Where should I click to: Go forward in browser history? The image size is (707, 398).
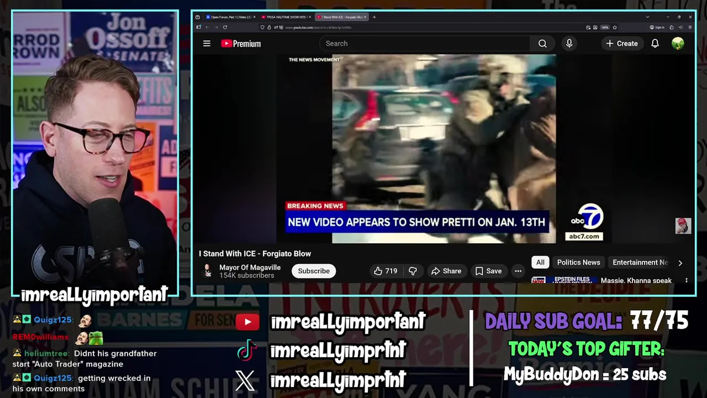tap(216, 27)
